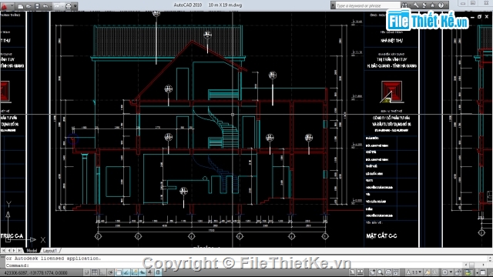Screen dimensions: 493x277
Task: Expand the Undo history dropdown arrow
Action: coord(51,6)
